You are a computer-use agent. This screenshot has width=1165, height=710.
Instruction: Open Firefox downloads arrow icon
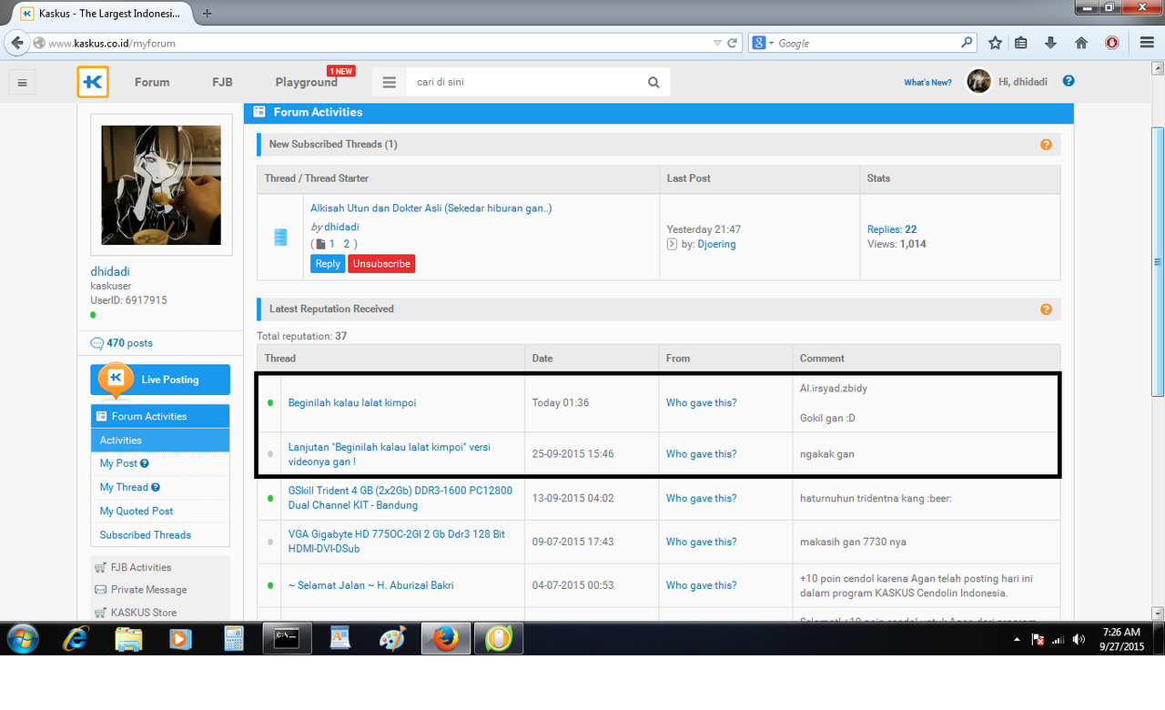tap(1050, 43)
